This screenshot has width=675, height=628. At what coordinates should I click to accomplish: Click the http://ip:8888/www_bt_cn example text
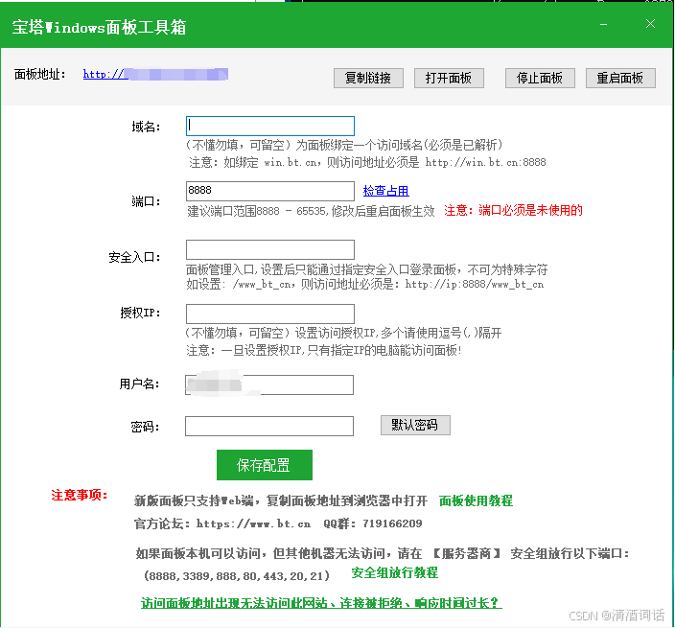pos(475,284)
